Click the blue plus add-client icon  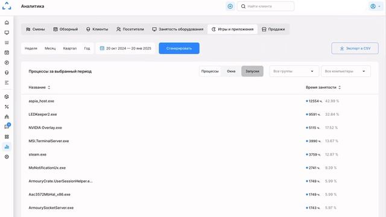(230, 7)
